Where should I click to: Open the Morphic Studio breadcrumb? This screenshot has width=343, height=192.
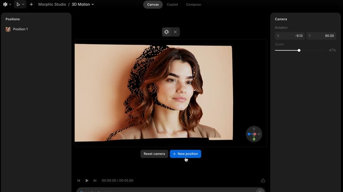[52, 4]
